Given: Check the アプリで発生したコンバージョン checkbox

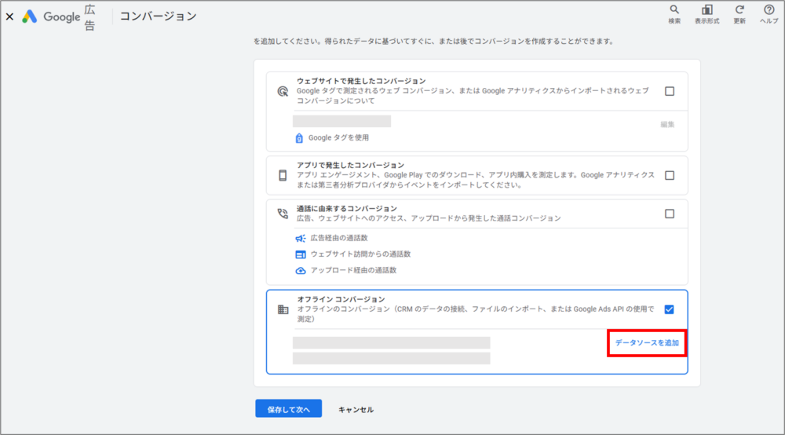Looking at the screenshot, I should tap(669, 175).
